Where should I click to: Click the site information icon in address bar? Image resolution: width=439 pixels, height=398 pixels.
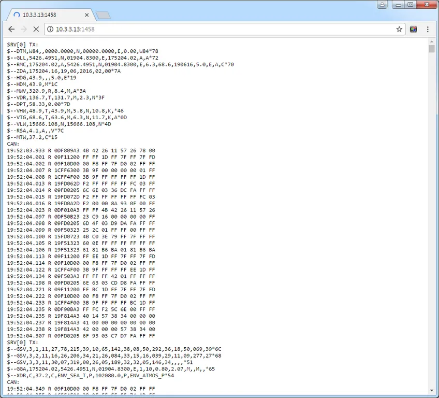(x=50, y=29)
